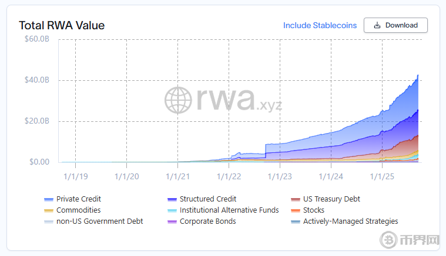Click the Total RWA Value title
This screenshot has width=446, height=256.
[62, 25]
